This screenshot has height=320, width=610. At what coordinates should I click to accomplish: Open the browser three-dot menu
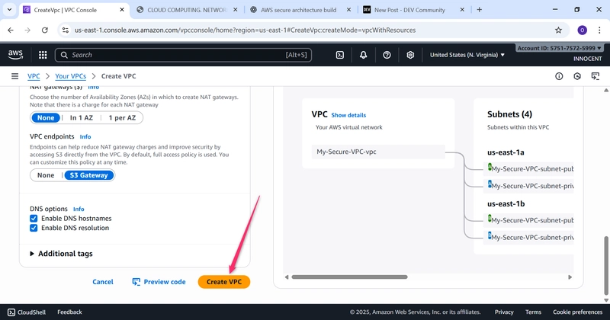pyautogui.click(x=599, y=30)
